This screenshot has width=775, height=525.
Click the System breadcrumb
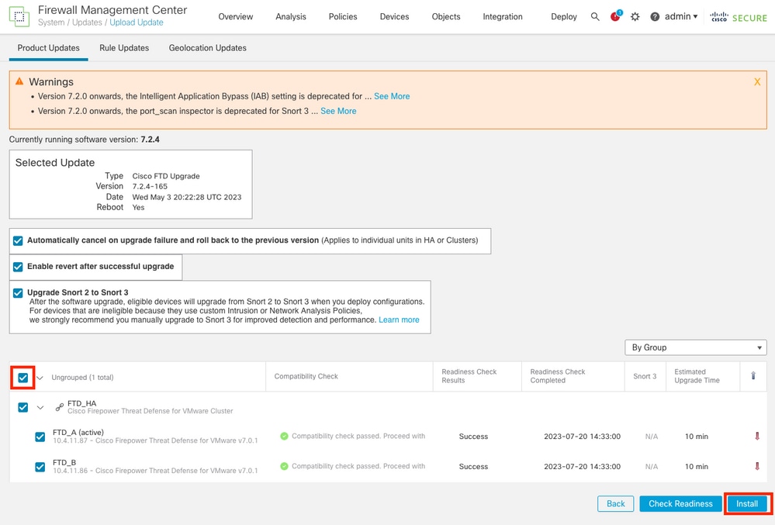51,22
